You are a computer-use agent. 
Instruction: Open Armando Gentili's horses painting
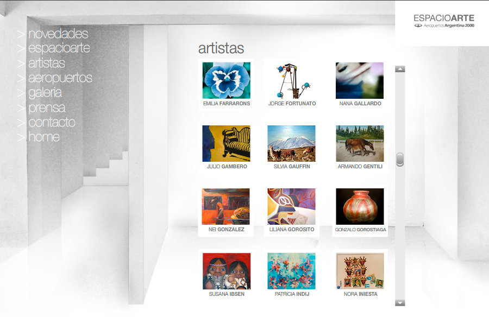click(x=360, y=143)
